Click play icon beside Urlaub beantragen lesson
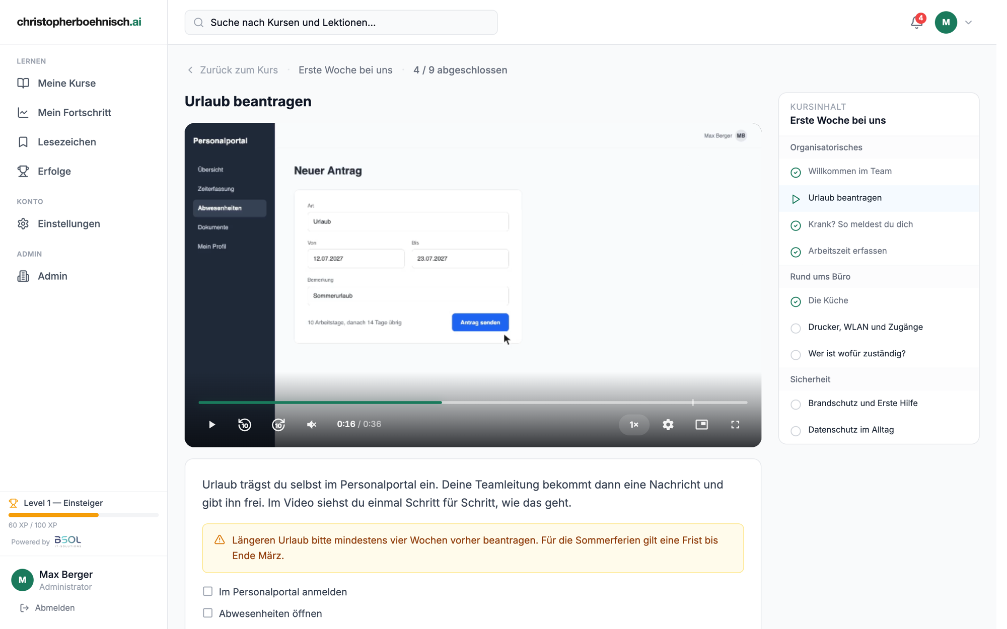 coord(796,199)
